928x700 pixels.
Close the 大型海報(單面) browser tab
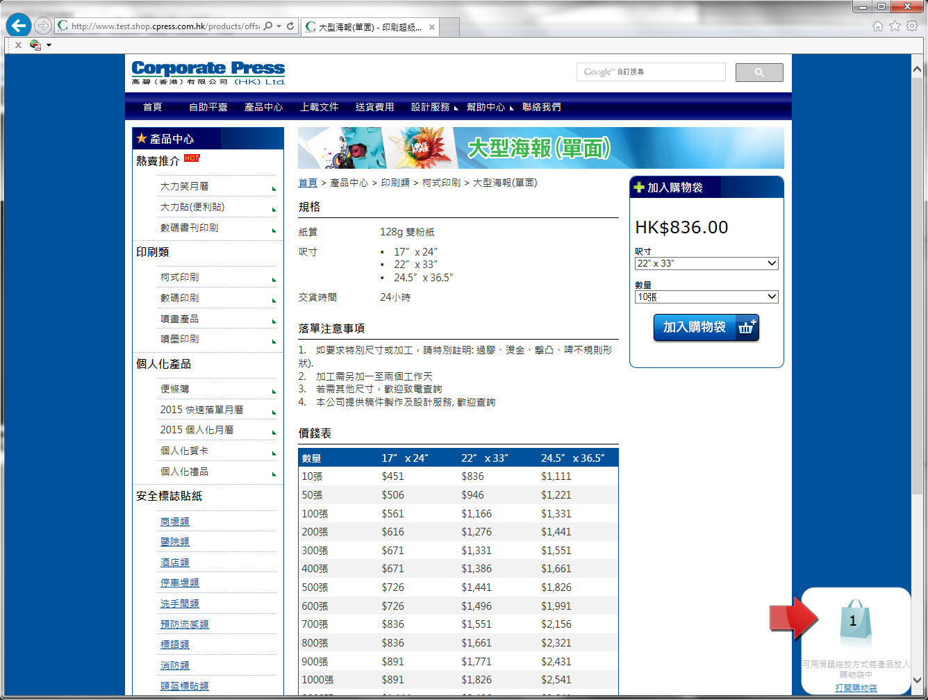[x=431, y=27]
